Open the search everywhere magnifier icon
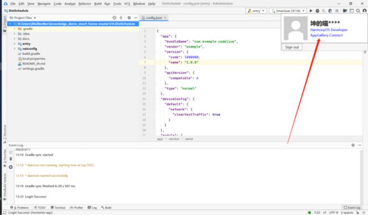The height and width of the screenshot is (215, 368). (x=358, y=11)
